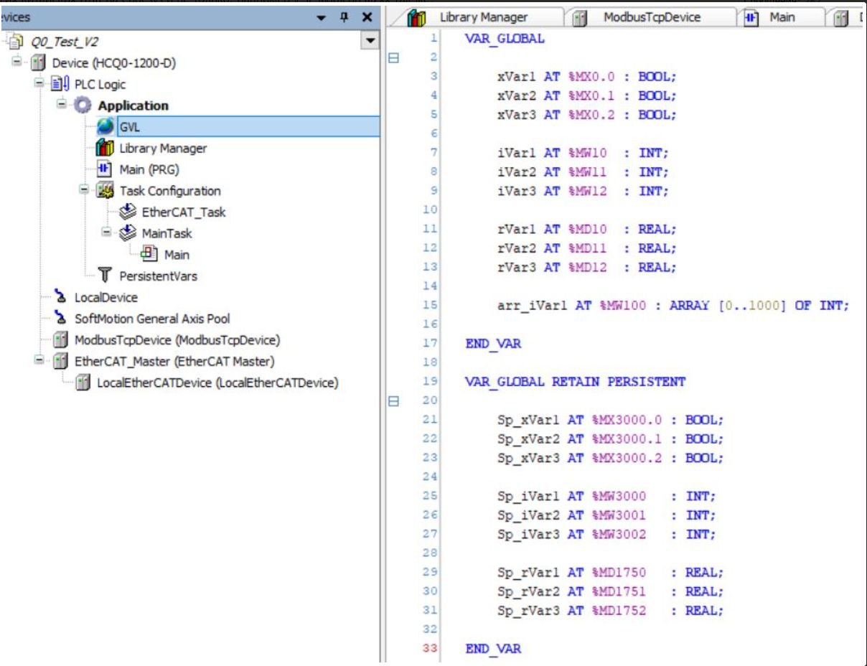This screenshot has height=666, width=867.
Task: Click the Main program call icon under MainTask
Action: [x=151, y=255]
